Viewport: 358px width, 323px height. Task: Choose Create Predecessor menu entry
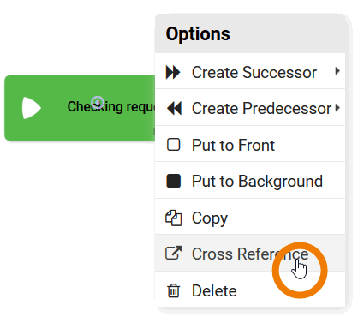(x=250, y=108)
